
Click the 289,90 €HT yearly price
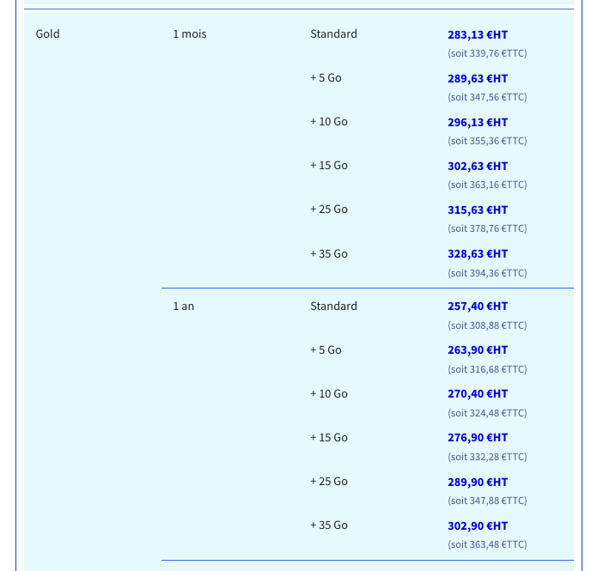coord(477,483)
